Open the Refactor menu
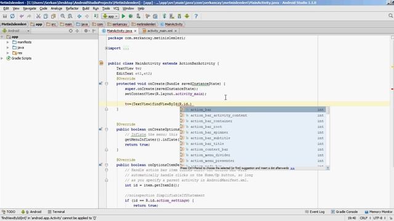Screen dimensions: 394x221 [72, 9]
